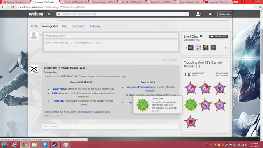Screen dimensions: 263x148
Task: Expand the wikia hub menu dropdown
Action: pos(50,14)
